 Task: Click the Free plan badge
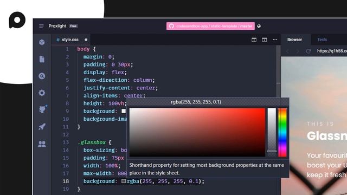73,26
